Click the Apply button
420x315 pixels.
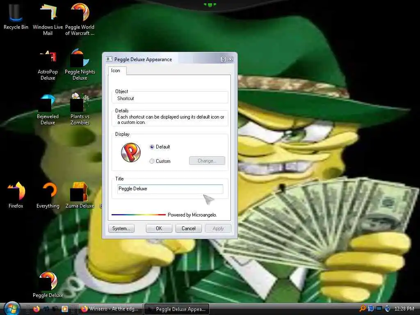point(218,228)
